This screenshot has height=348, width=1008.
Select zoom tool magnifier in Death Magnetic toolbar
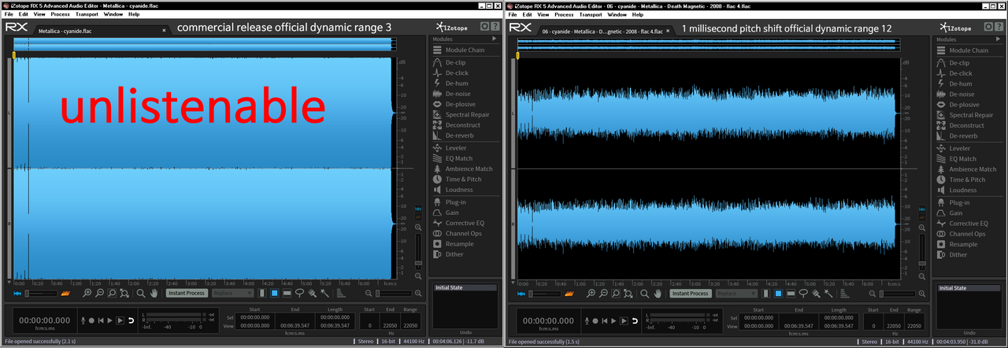point(644,293)
